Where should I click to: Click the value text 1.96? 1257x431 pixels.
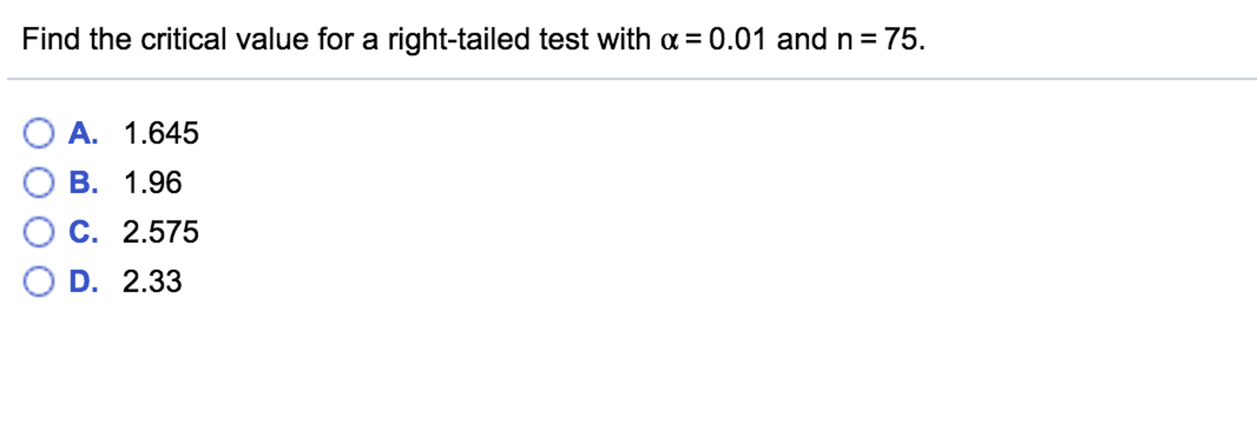pos(152,183)
